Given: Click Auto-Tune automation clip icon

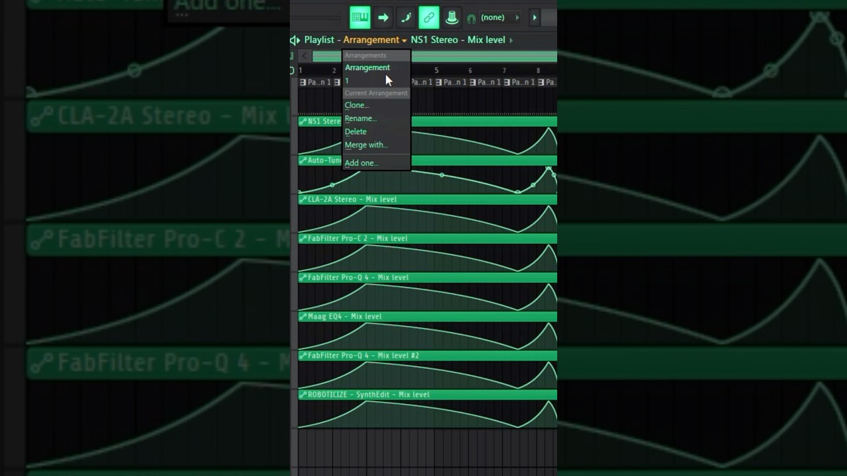Looking at the screenshot, I should pyautogui.click(x=303, y=161).
